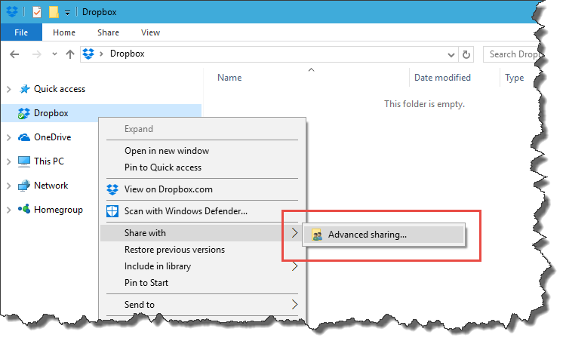Open the quick access toolbar customize dropdown
This screenshot has width=566, height=347.
coord(67,13)
